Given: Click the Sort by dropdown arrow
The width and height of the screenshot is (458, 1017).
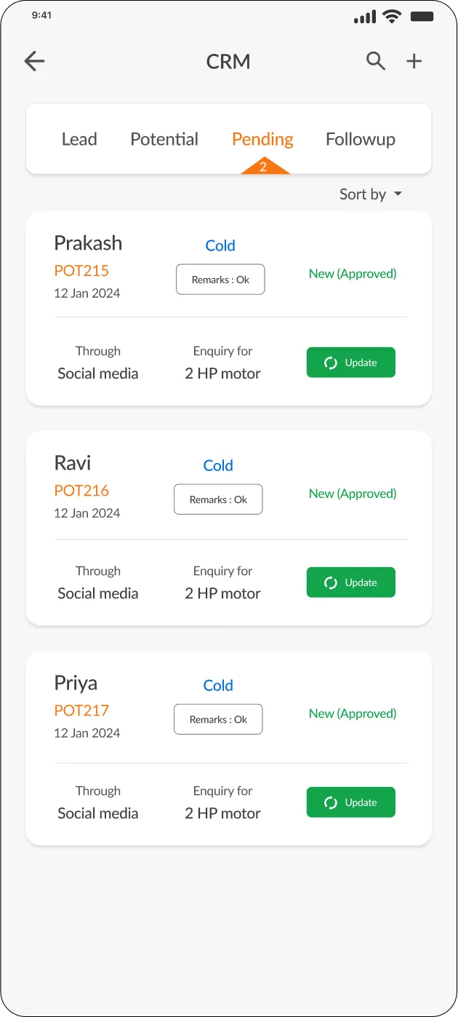Looking at the screenshot, I should pos(398,194).
